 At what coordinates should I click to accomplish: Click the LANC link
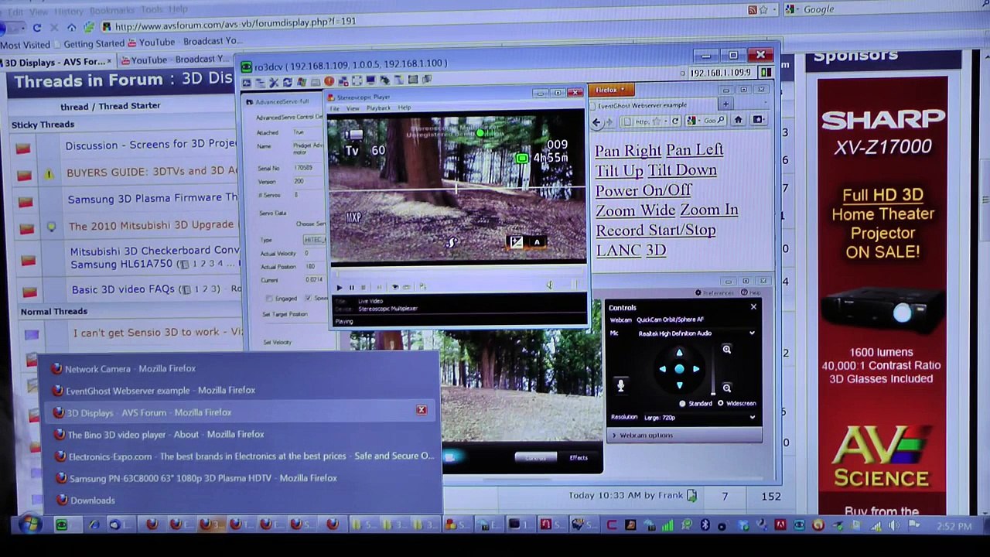pyautogui.click(x=619, y=251)
